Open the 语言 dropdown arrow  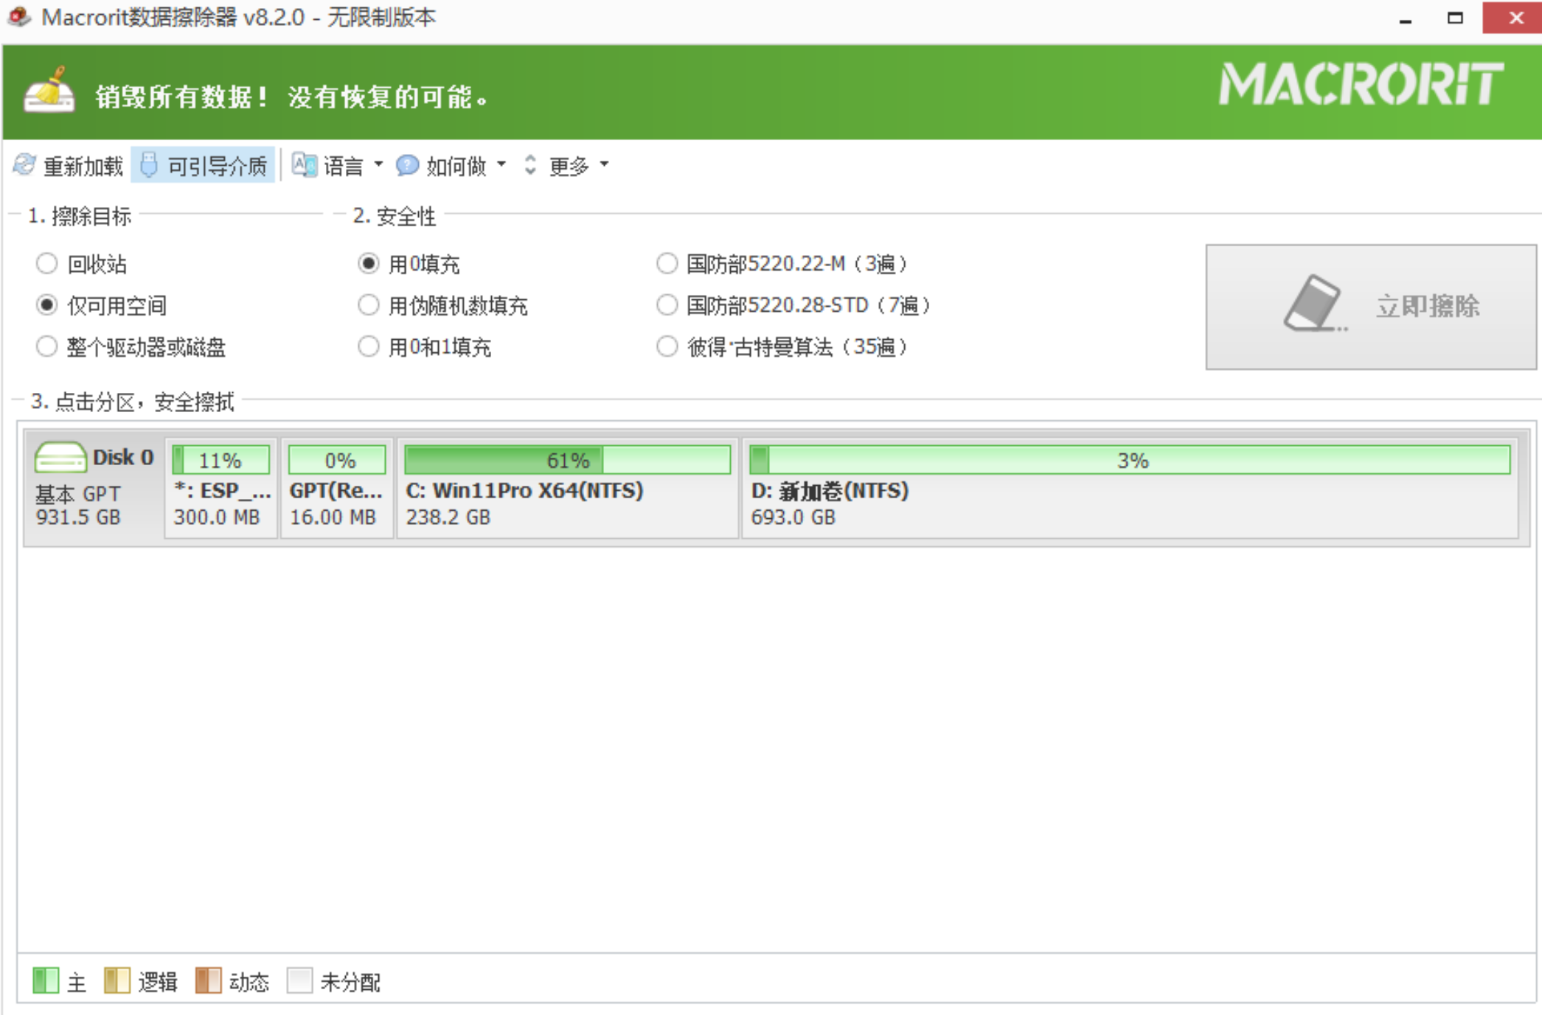pyautogui.click(x=378, y=164)
